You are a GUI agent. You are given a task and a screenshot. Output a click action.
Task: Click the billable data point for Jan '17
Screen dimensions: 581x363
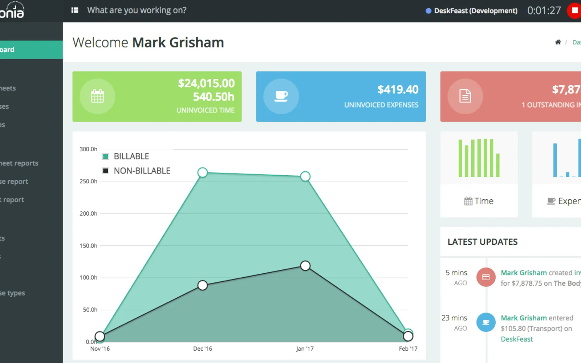[x=305, y=176]
